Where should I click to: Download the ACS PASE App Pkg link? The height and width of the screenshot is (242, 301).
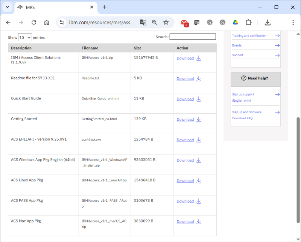[185, 201]
